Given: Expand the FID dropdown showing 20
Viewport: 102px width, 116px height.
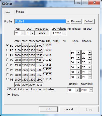Looking at the screenshot, I should click(23, 33).
